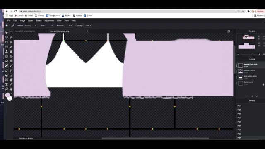Select the Marquee selection tool
Image resolution: width=265 pixels, height=149 pixels.
(11, 33)
